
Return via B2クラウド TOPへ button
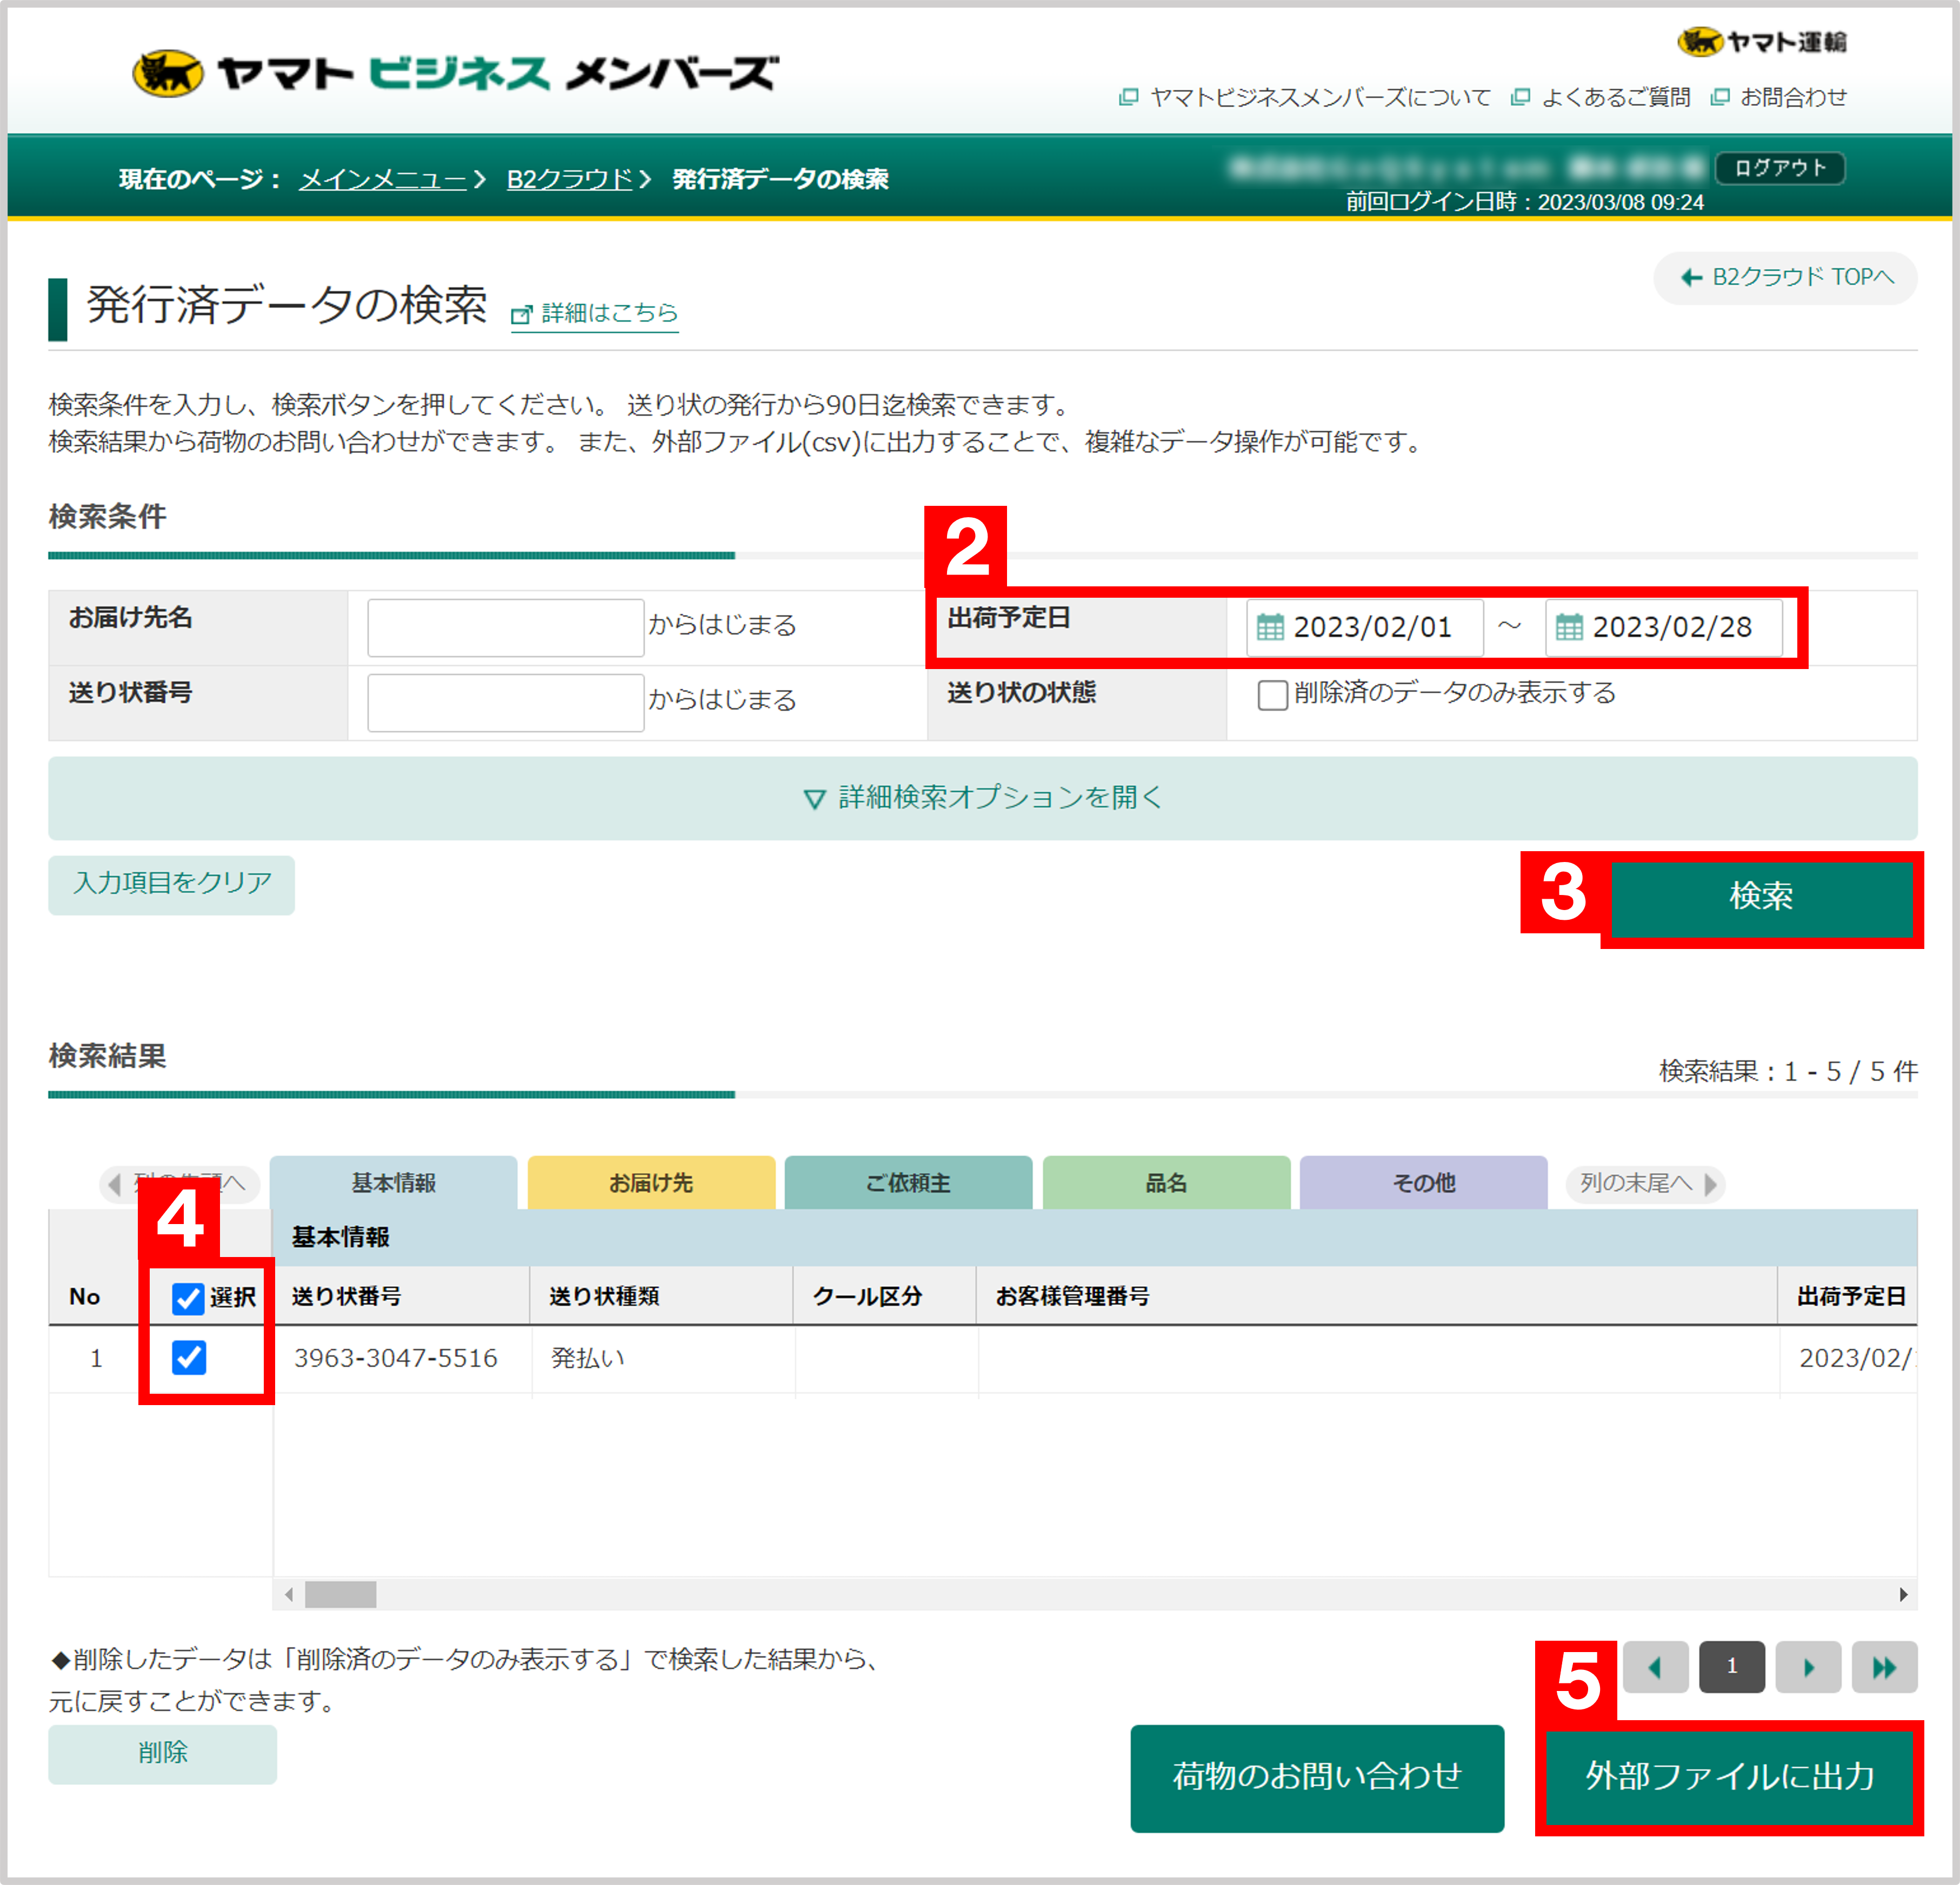click(x=1786, y=277)
